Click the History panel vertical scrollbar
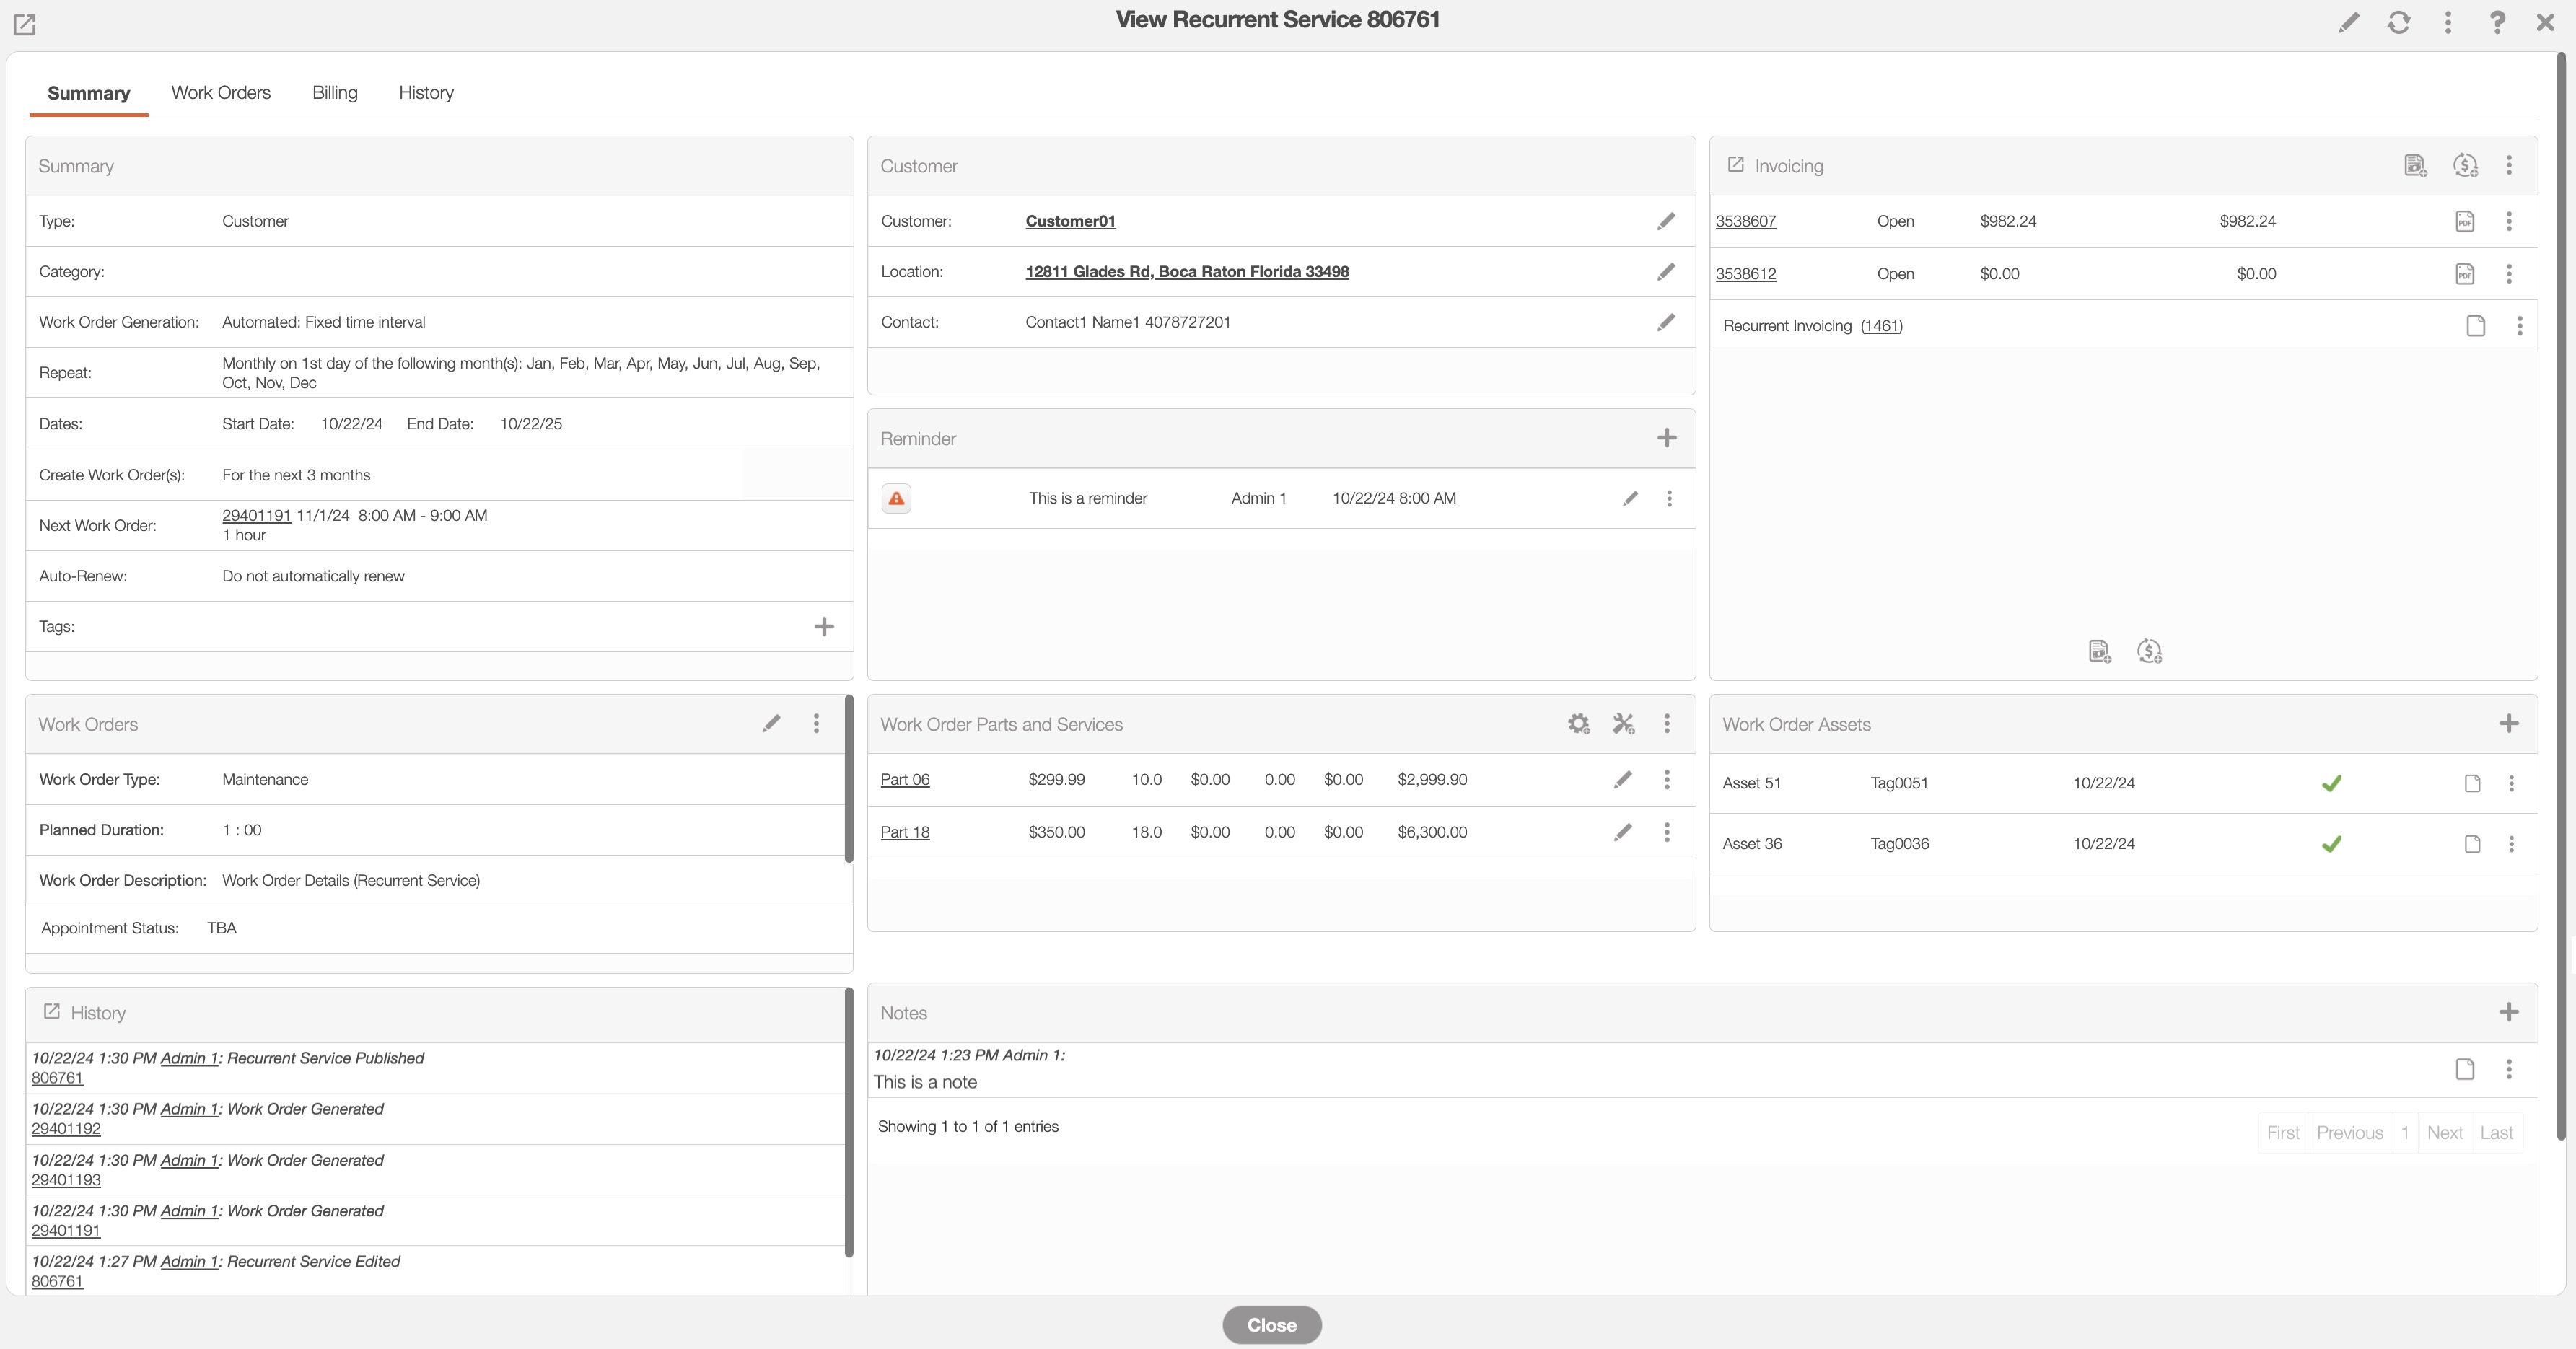The width and height of the screenshot is (2576, 1349). point(849,1120)
